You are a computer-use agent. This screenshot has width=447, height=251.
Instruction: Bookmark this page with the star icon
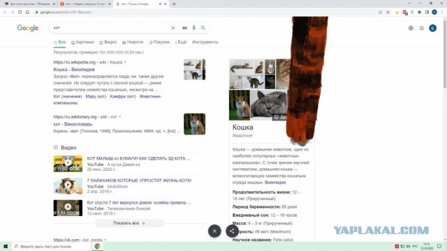388,13
